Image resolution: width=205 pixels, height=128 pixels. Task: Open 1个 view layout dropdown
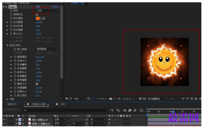[x=174, y=99]
